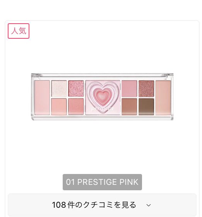
Task: Select the 01 PRESTIGE PINK label
Action: point(102,182)
